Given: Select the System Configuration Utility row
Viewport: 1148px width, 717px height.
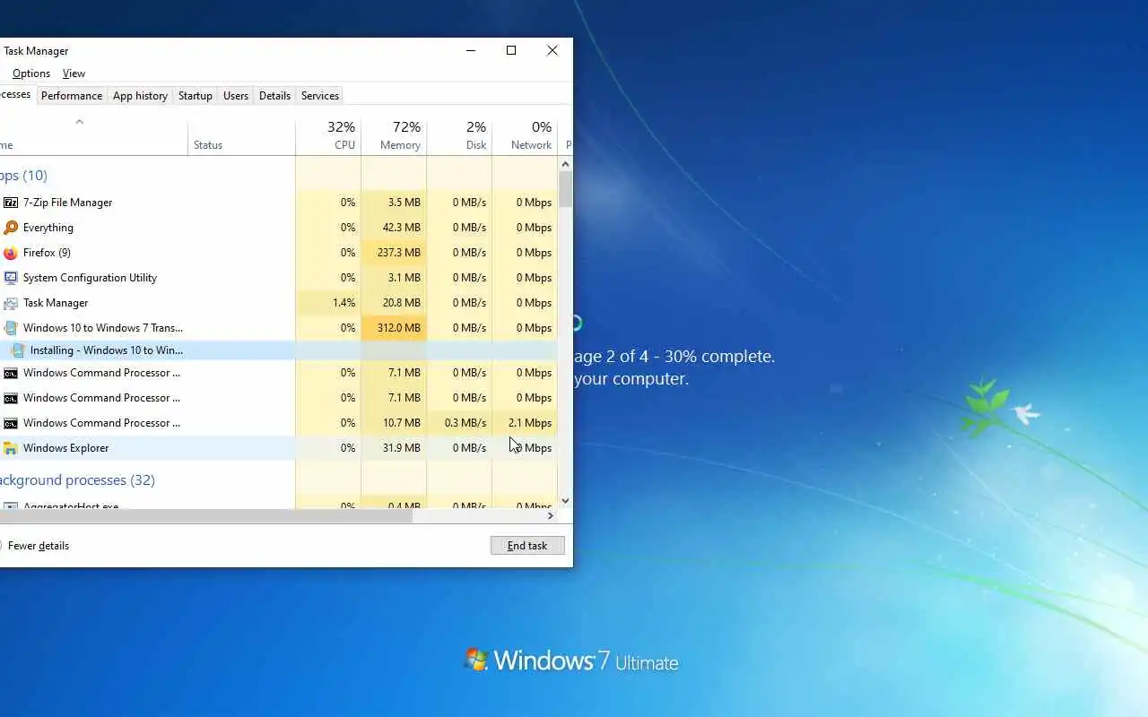Looking at the screenshot, I should tap(278, 278).
